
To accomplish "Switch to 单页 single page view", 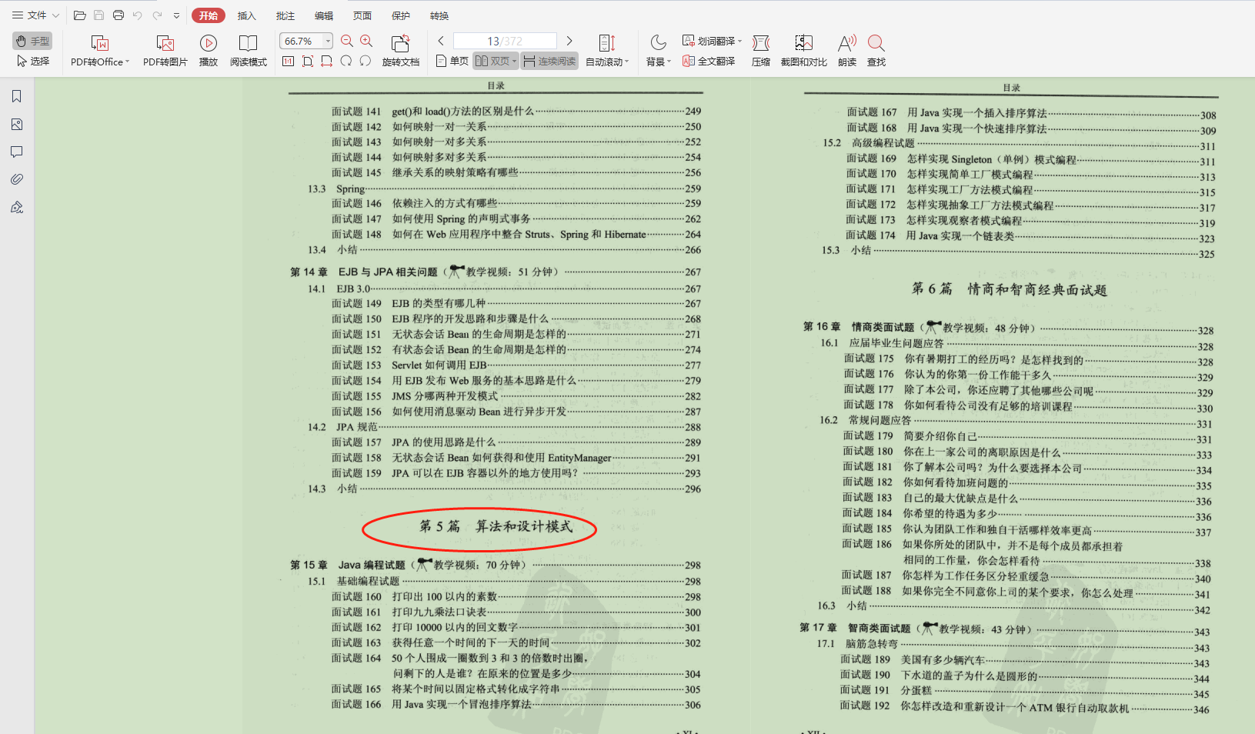I will (x=452, y=61).
